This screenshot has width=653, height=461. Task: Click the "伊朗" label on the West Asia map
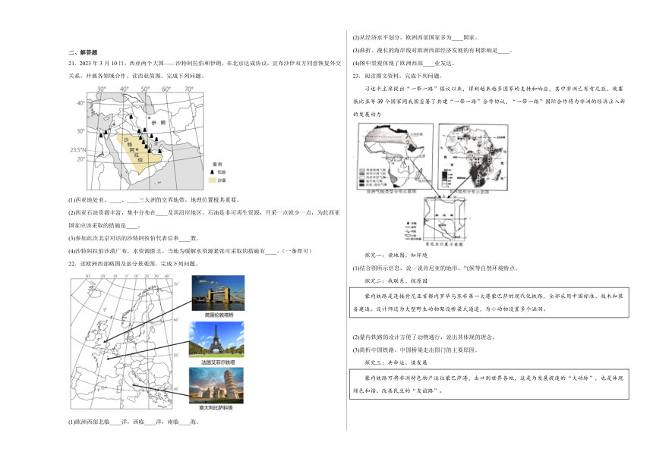(158, 123)
